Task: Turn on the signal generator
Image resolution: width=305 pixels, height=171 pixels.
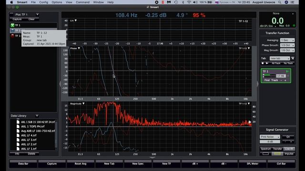Action: (288, 137)
